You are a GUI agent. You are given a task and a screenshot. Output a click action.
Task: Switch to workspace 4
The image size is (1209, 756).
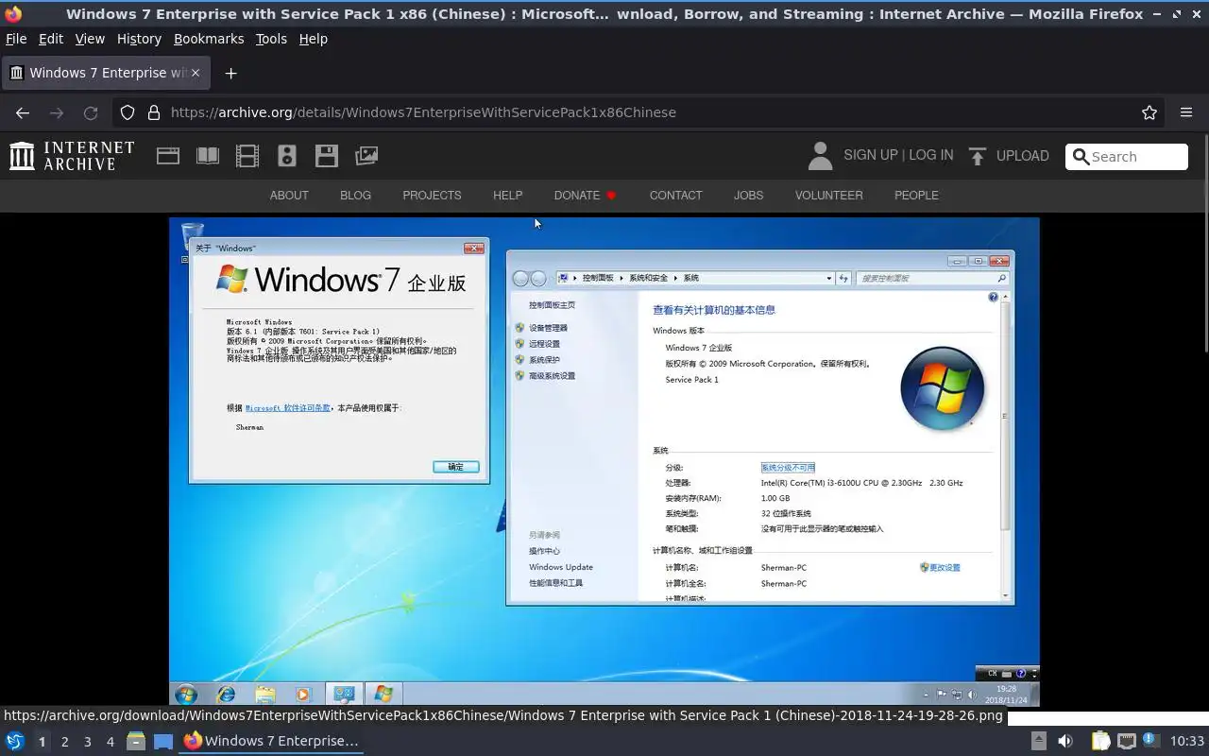click(x=111, y=742)
